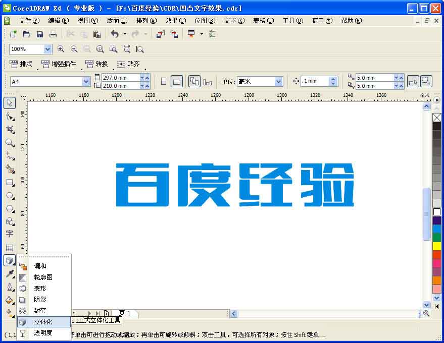Image resolution: width=444 pixels, height=343 pixels.
Task: Click the no-fill X swatch
Action: click(x=437, y=118)
